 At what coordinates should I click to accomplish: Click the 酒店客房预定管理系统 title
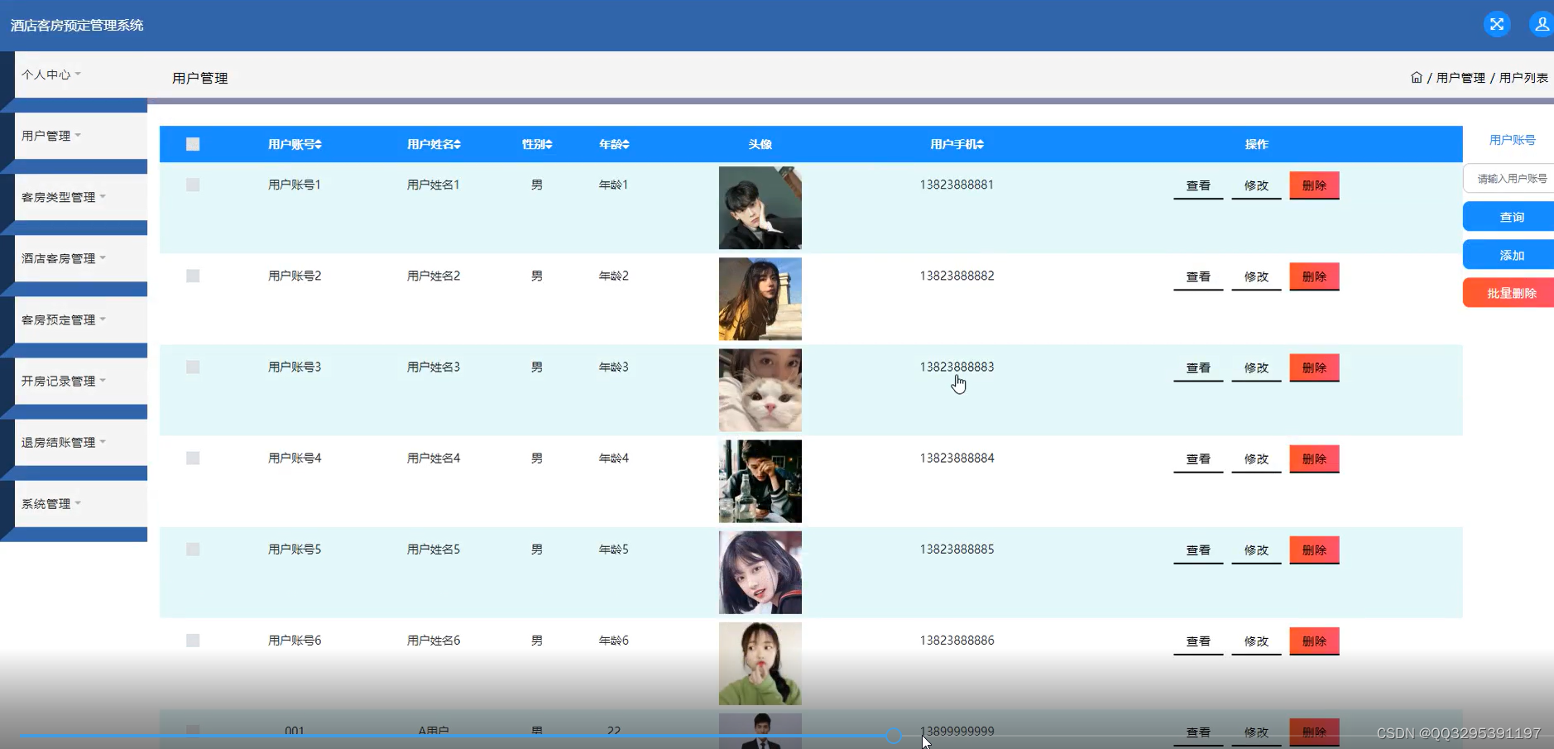pyautogui.click(x=77, y=25)
